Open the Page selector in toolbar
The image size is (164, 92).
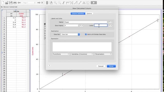29,3
